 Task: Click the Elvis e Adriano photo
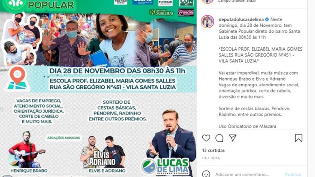(103, 152)
